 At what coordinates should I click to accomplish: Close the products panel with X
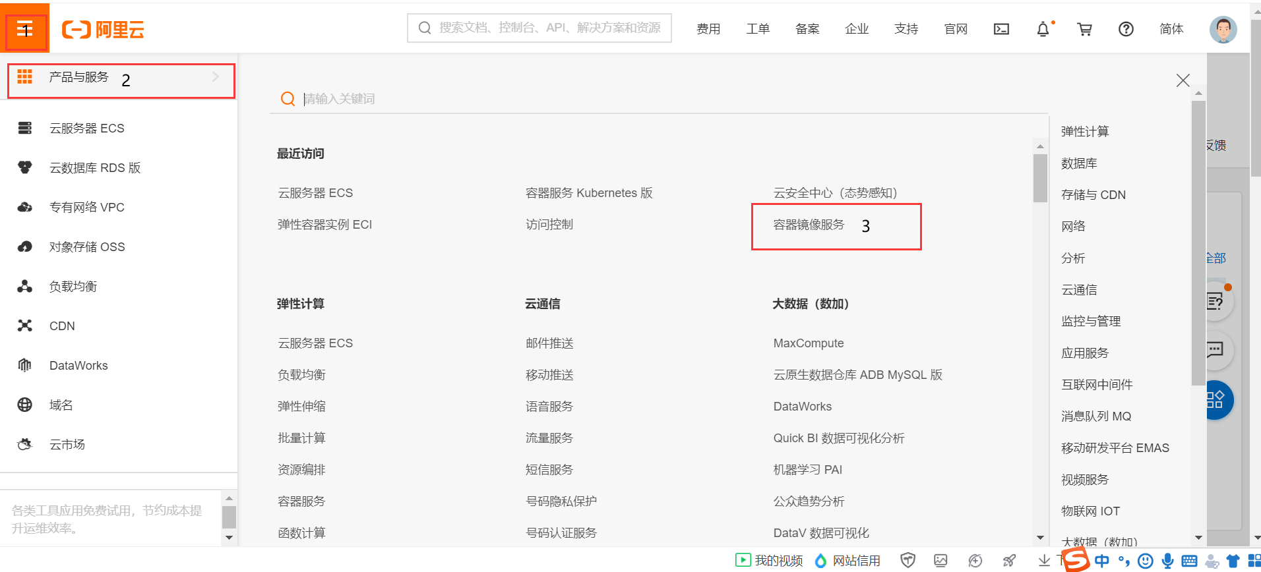pyautogui.click(x=1183, y=80)
